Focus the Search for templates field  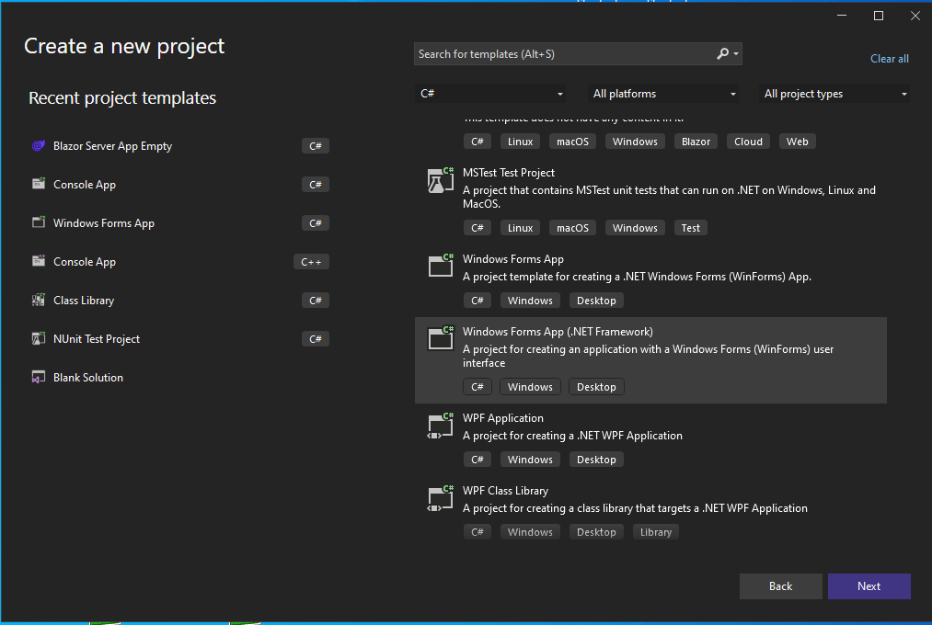pyautogui.click(x=561, y=54)
